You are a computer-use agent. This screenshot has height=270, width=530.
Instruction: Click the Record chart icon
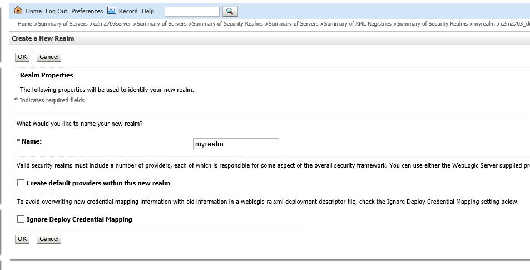(112, 11)
